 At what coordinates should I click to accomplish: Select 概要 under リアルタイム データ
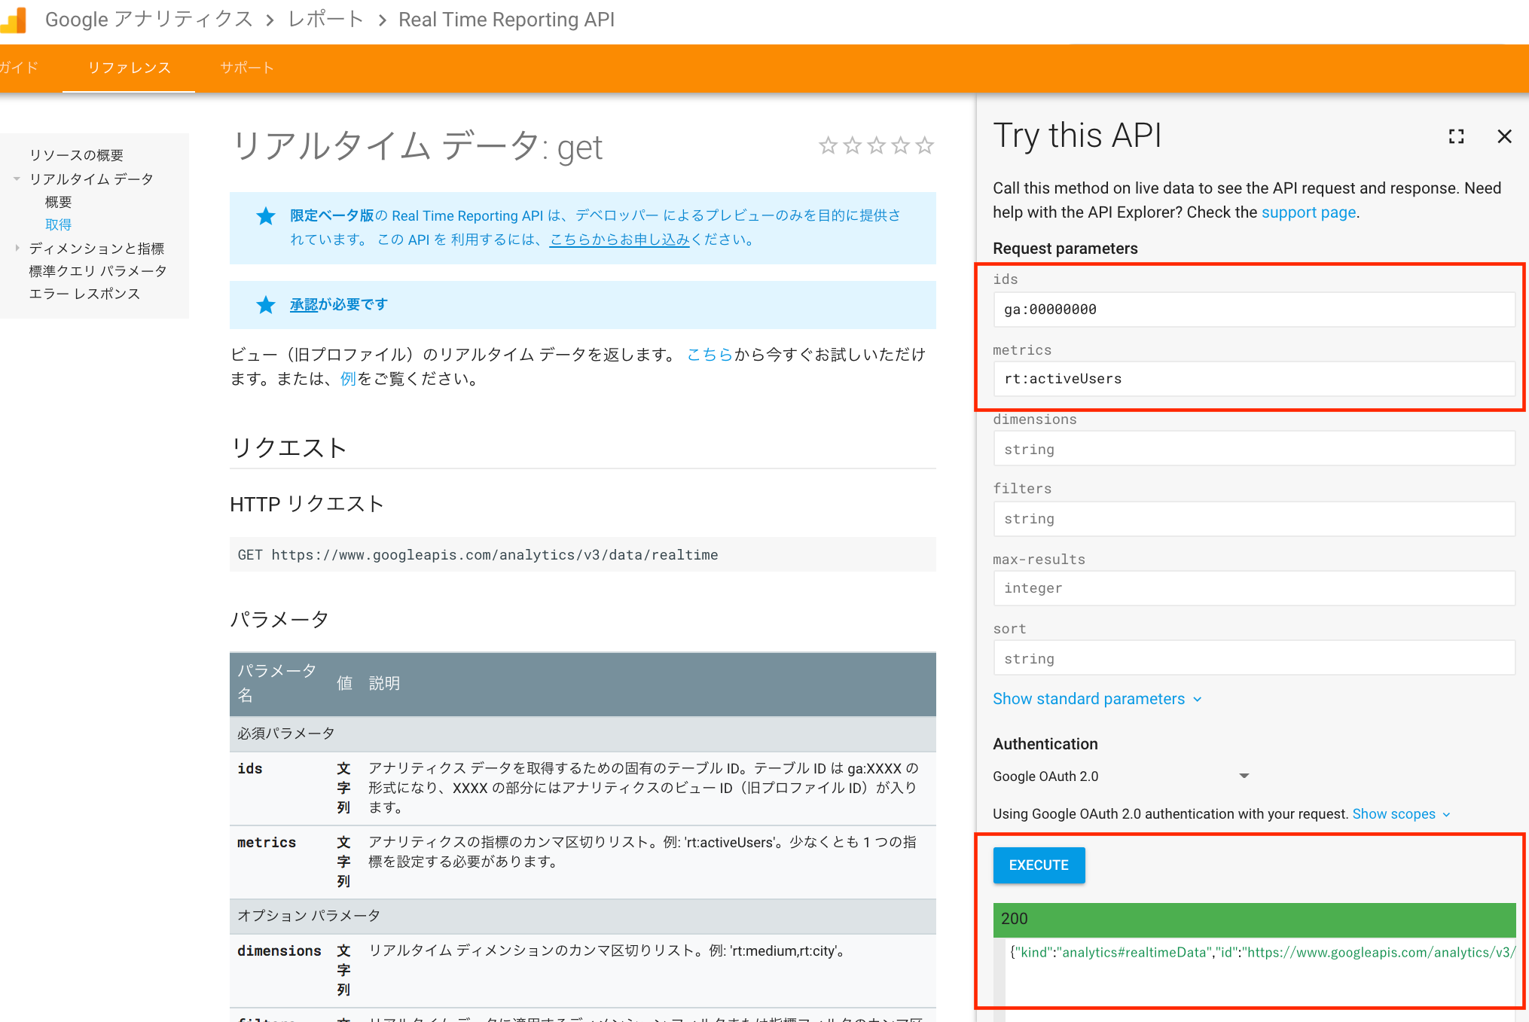pos(59,202)
